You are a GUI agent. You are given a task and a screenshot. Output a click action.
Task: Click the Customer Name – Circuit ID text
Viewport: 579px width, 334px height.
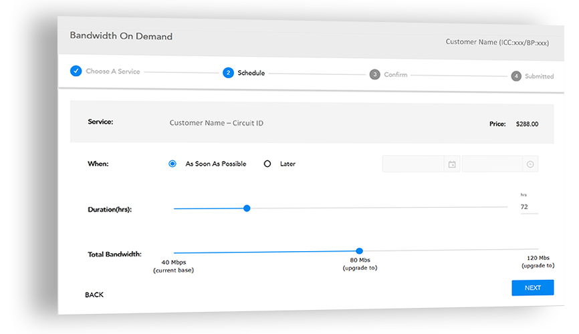tap(217, 123)
